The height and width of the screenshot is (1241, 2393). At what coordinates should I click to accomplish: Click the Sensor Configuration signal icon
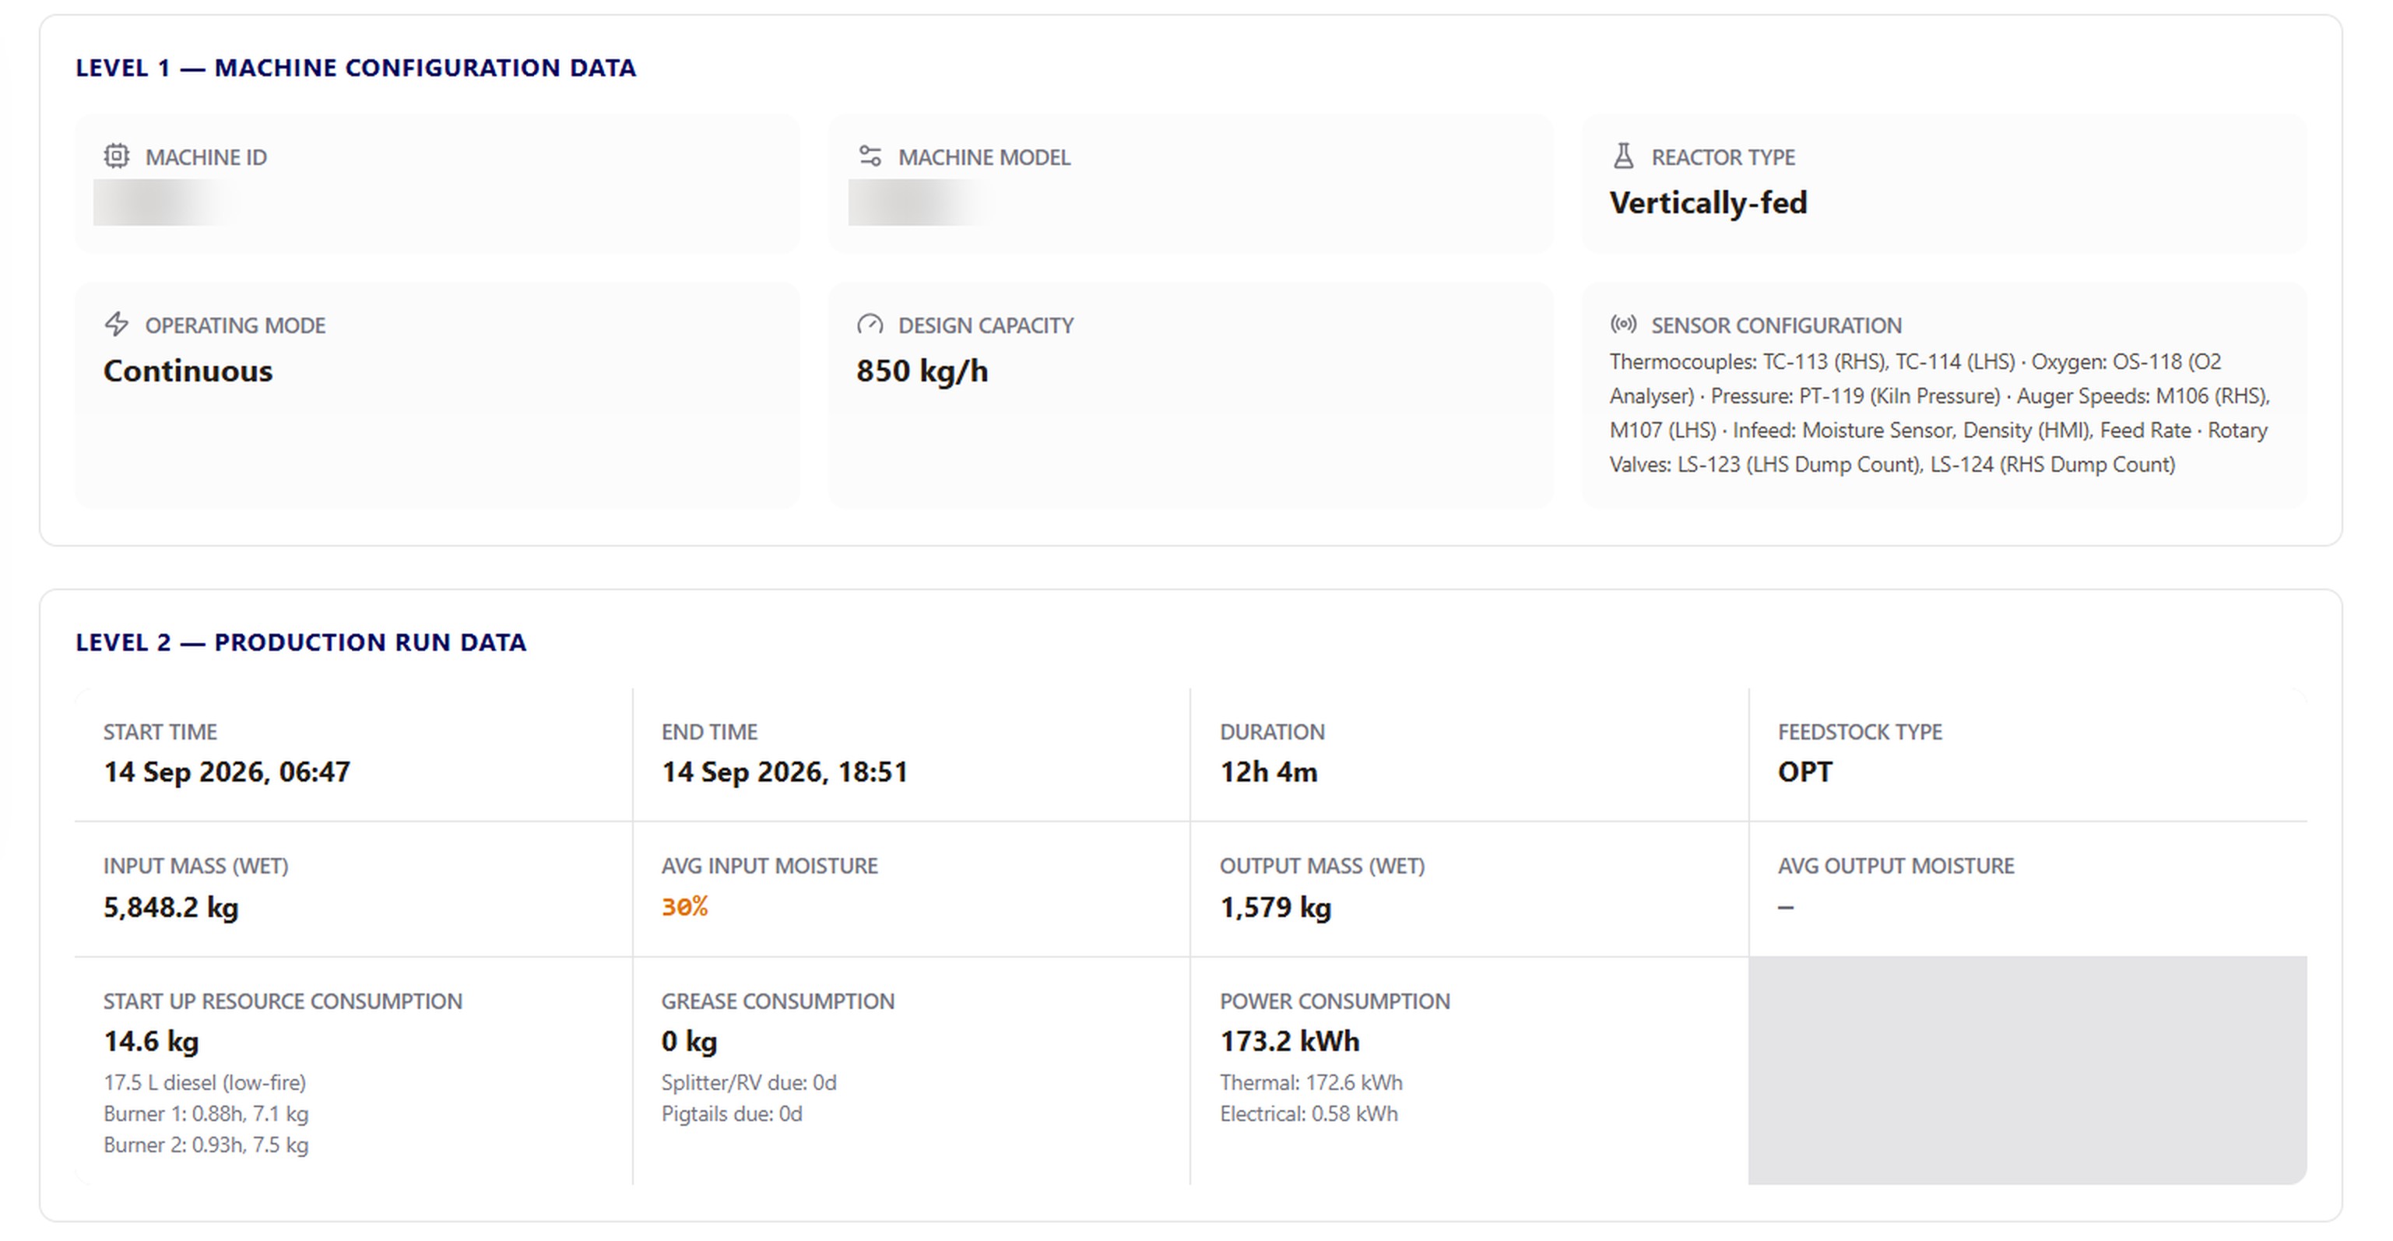[x=1623, y=324]
